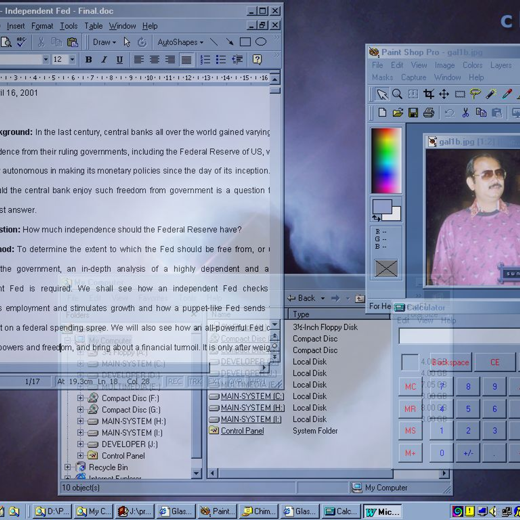Select the Crop tool in Paint Shop Pro

tap(429, 94)
